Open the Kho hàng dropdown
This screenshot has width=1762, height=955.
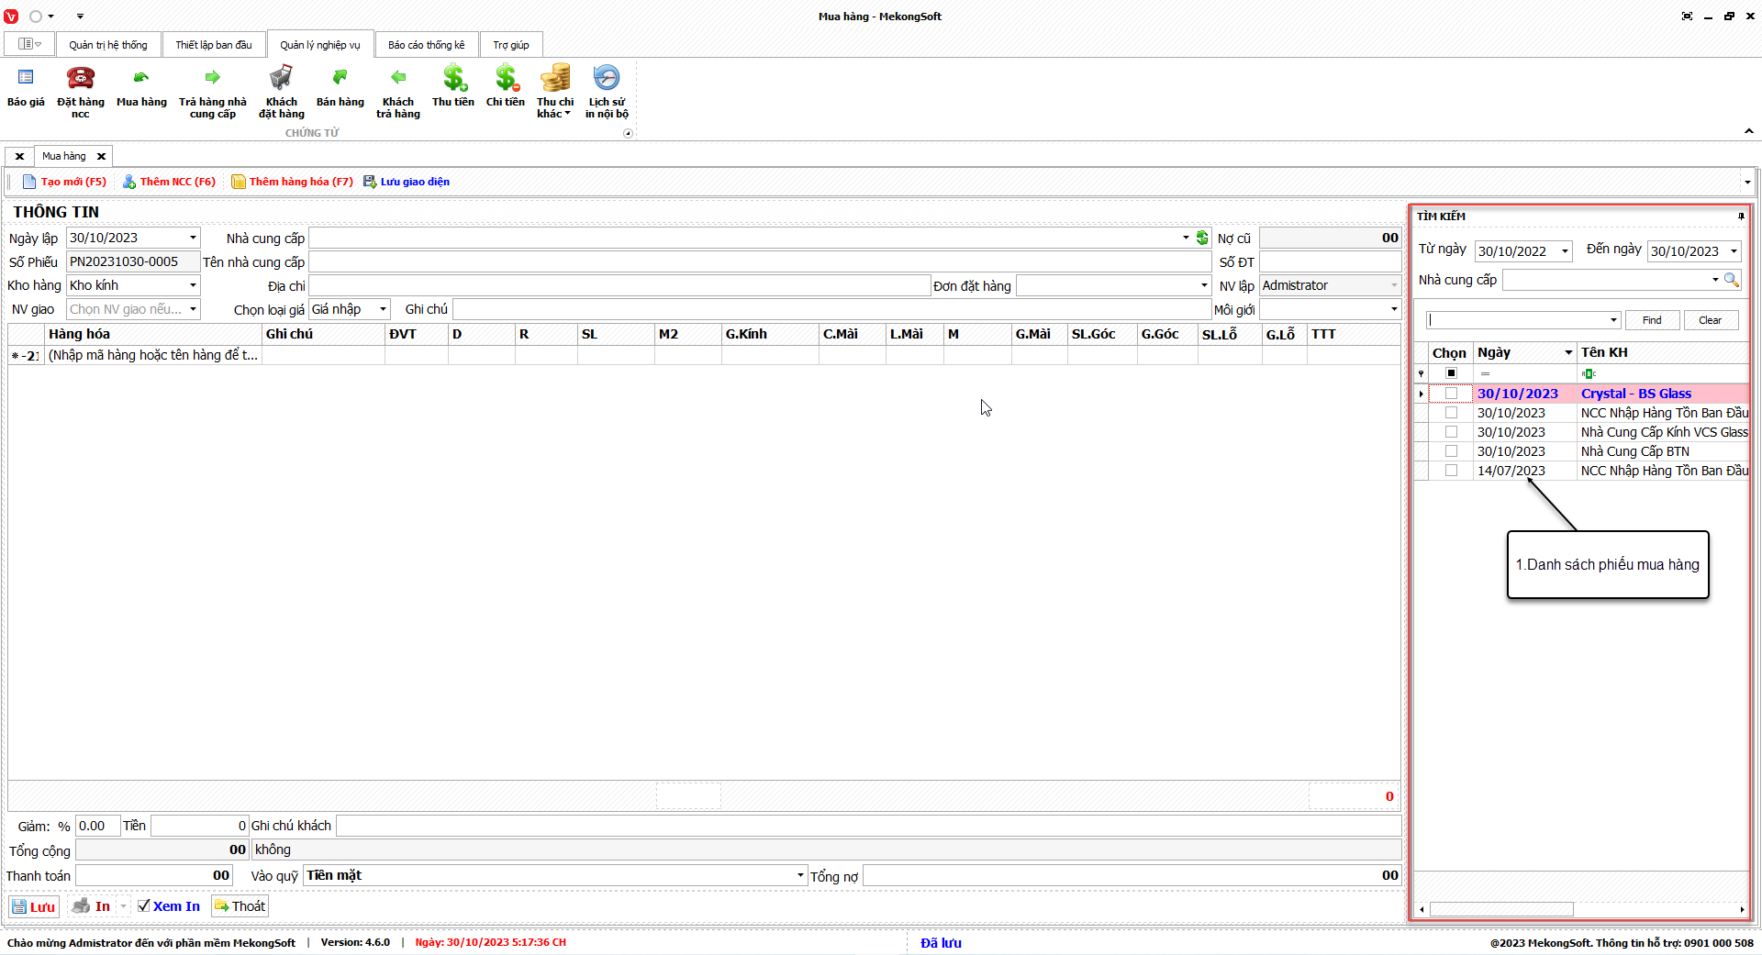(x=193, y=285)
